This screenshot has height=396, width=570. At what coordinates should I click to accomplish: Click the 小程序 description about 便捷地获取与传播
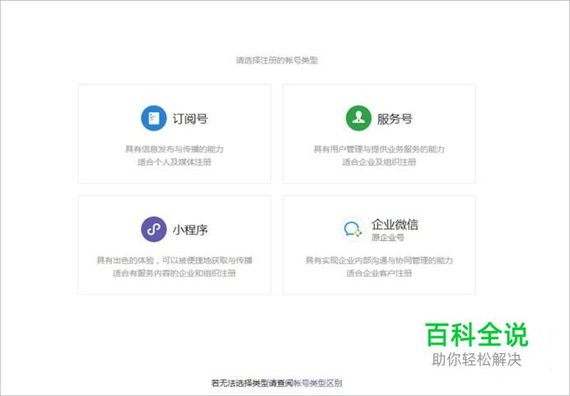175,260
